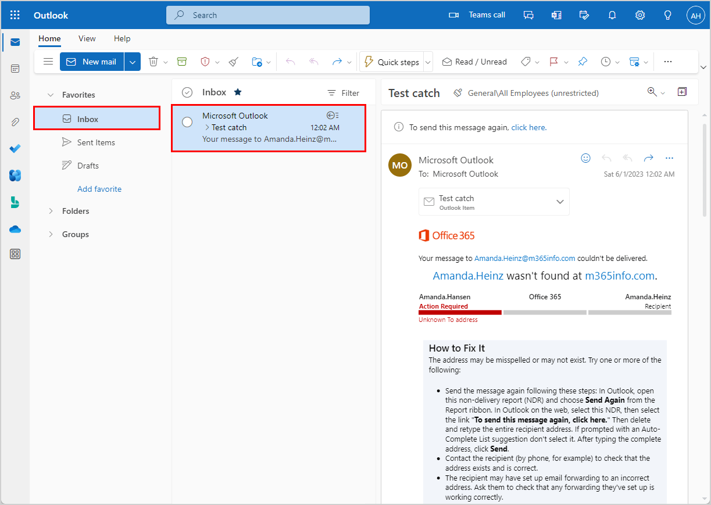Open the Delete options dropdown arrow
This screenshot has width=711, height=505.
pyautogui.click(x=165, y=62)
